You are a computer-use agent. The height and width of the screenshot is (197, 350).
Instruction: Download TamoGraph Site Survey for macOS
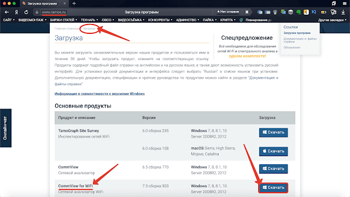point(273,151)
